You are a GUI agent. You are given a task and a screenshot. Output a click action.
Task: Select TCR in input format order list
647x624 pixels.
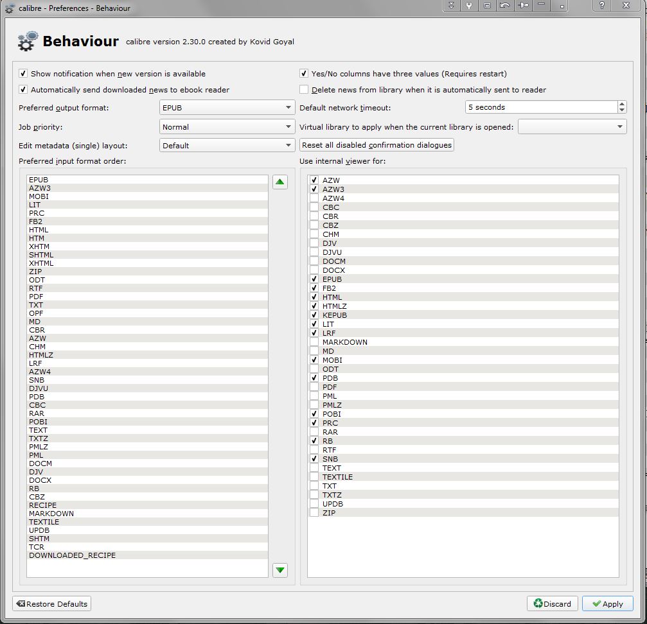(x=147, y=547)
